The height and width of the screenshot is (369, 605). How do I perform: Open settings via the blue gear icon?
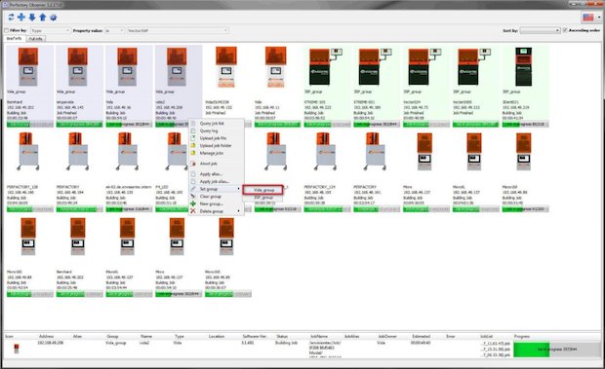(x=54, y=18)
